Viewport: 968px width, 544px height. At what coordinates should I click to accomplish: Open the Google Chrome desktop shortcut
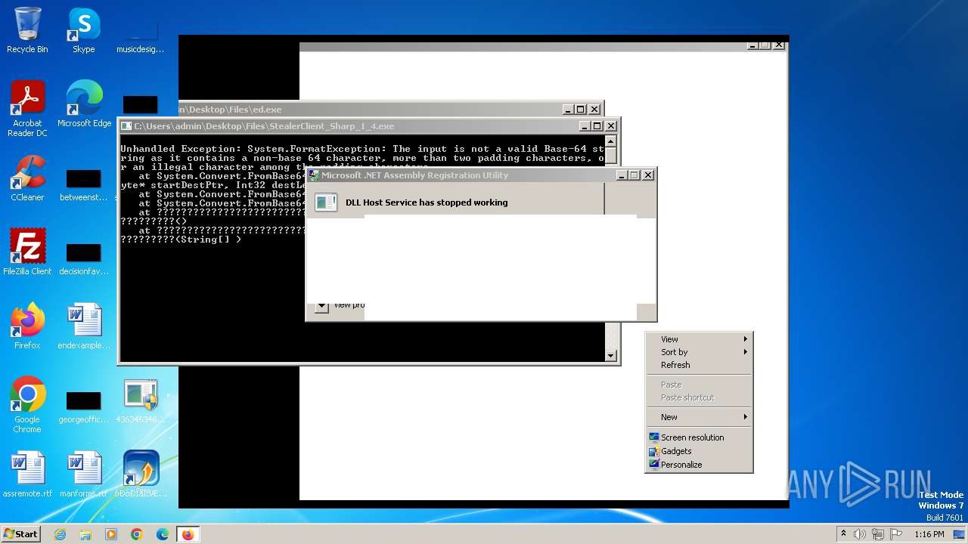[27, 405]
